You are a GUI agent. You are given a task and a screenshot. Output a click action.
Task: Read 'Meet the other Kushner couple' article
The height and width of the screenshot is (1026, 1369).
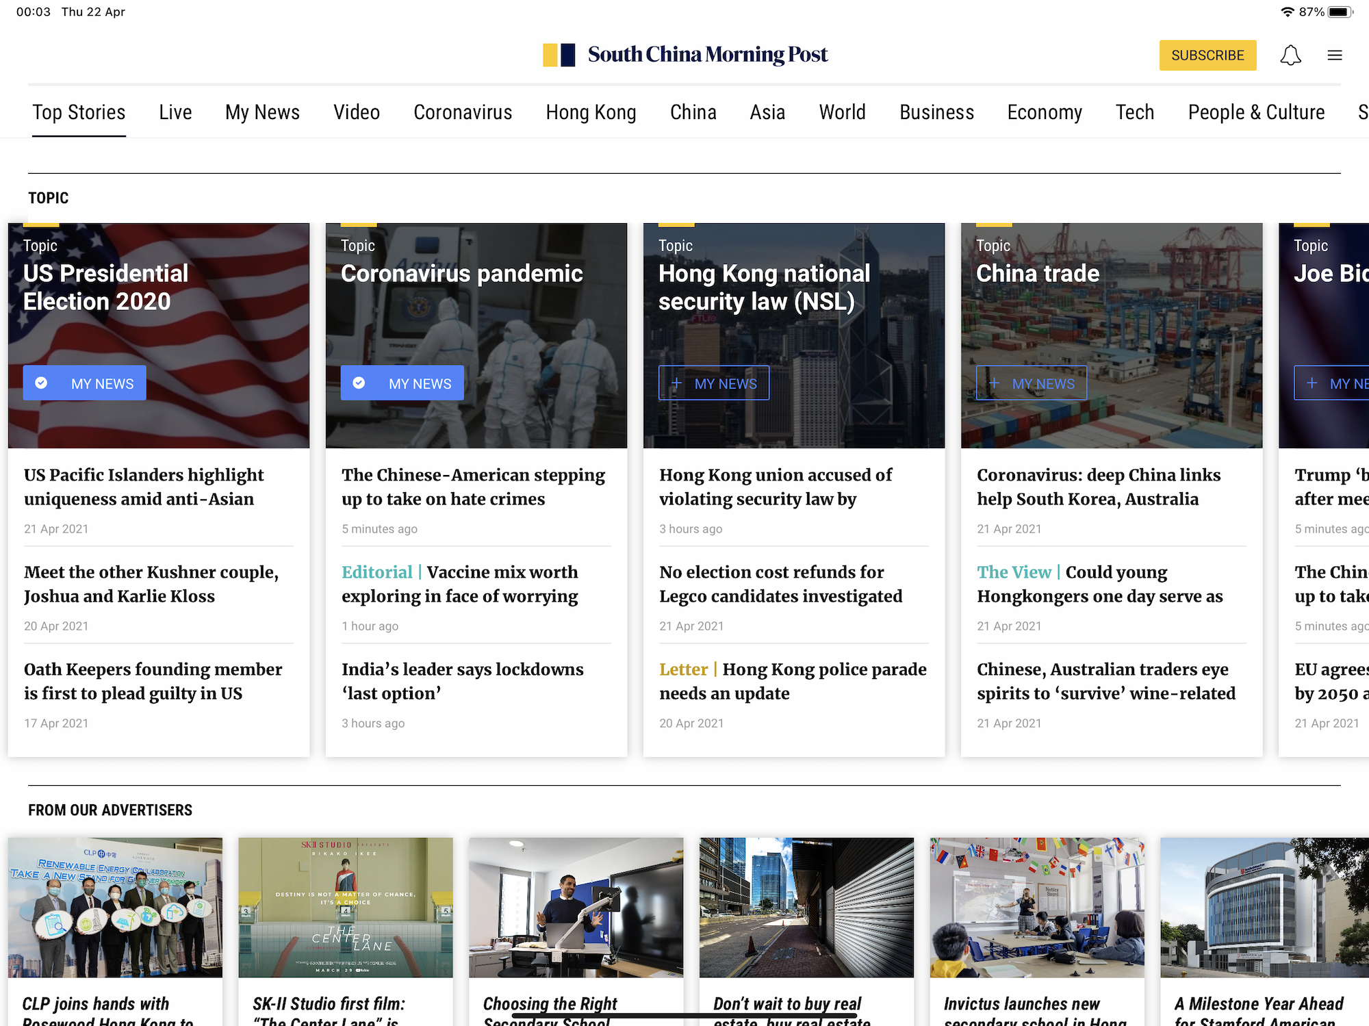(151, 584)
